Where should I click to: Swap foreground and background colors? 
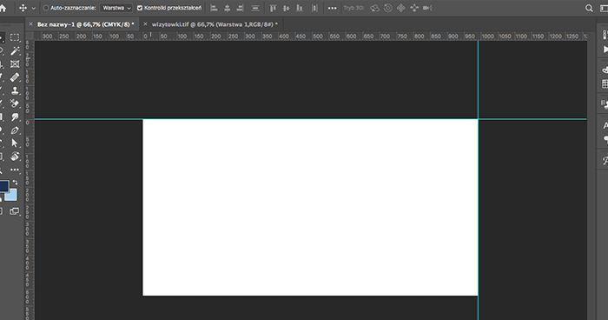click(15, 182)
